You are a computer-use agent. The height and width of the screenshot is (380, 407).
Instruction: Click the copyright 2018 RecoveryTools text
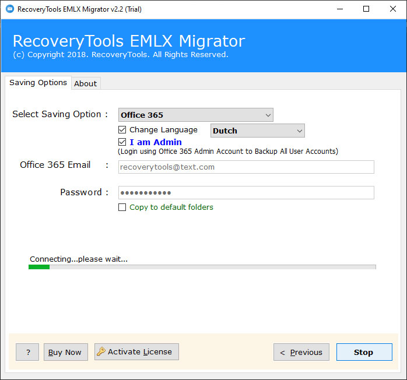[121, 54]
